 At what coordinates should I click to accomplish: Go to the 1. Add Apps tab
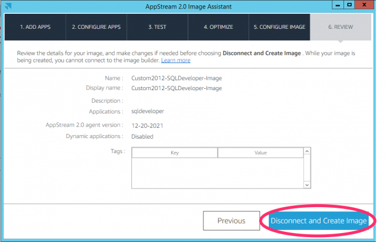tap(34, 27)
